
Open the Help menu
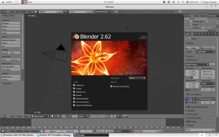(x=30, y=12)
